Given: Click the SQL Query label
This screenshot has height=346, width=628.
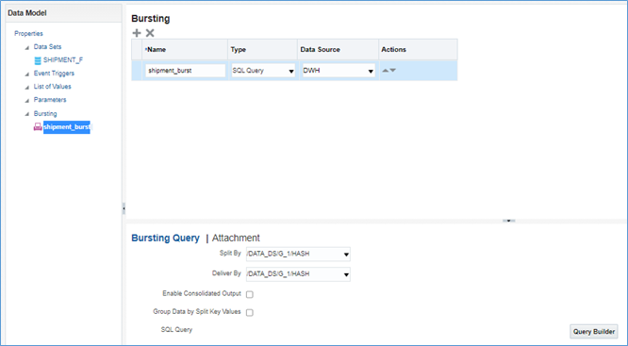Looking at the screenshot, I should [176, 330].
